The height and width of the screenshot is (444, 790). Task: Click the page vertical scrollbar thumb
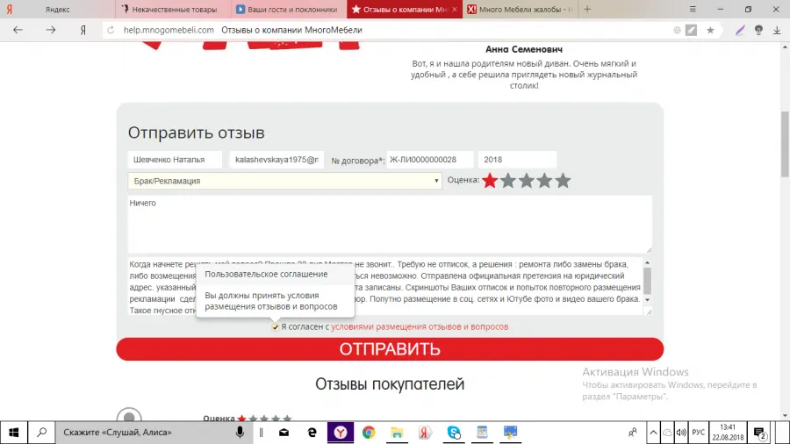click(x=785, y=144)
